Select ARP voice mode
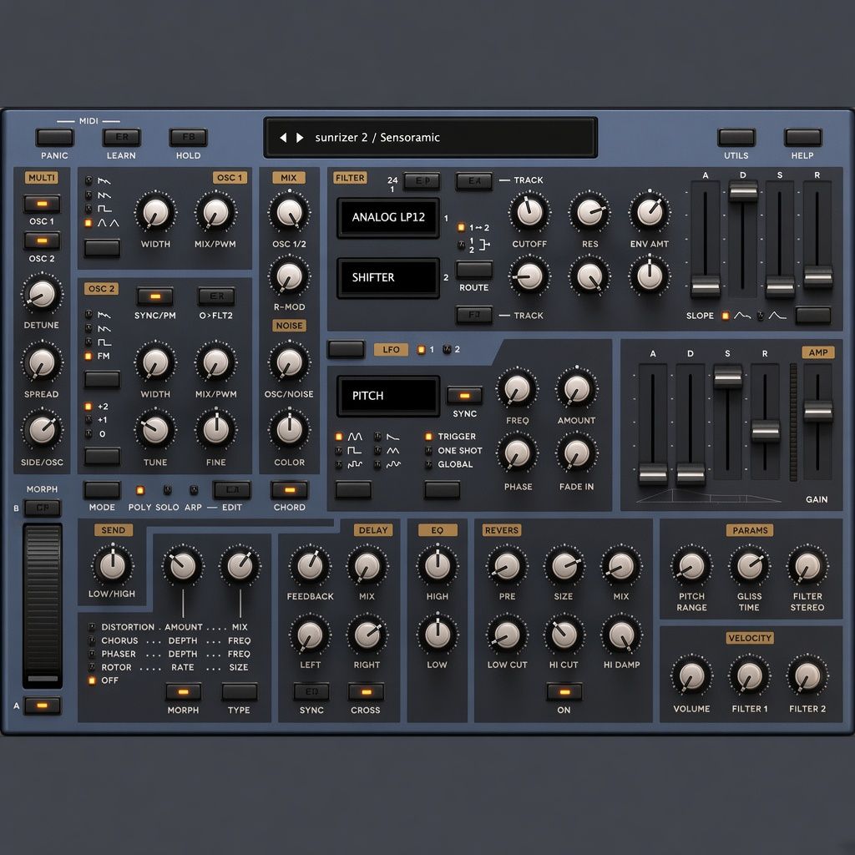Image resolution: width=855 pixels, height=855 pixels. click(x=193, y=490)
